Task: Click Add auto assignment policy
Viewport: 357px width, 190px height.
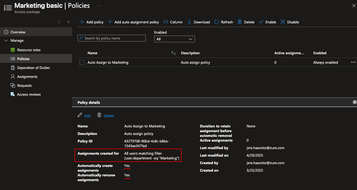Action: 133,22
